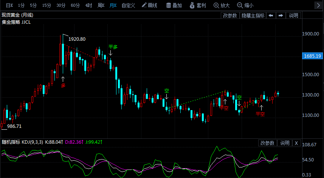Switch to 日K daily chart period
This screenshot has height=178, width=324.
click(9, 5)
